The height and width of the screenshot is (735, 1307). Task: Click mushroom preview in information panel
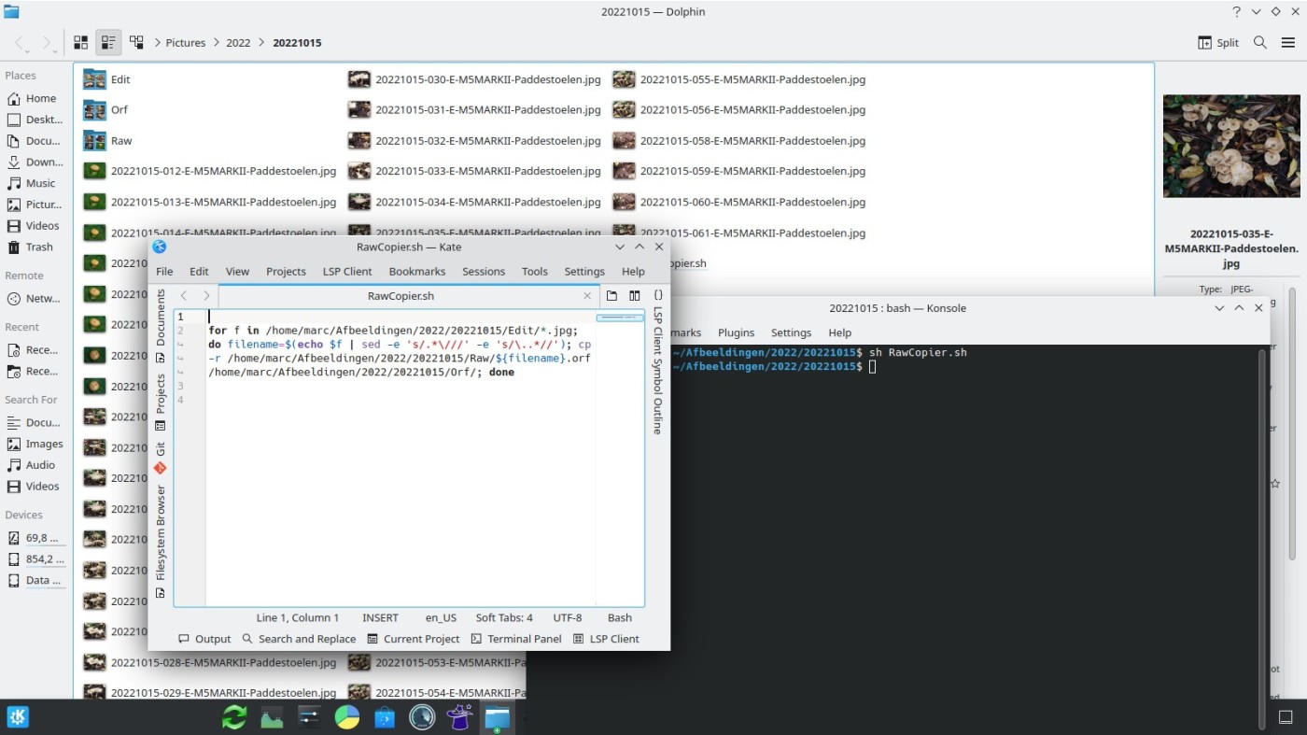tap(1231, 146)
